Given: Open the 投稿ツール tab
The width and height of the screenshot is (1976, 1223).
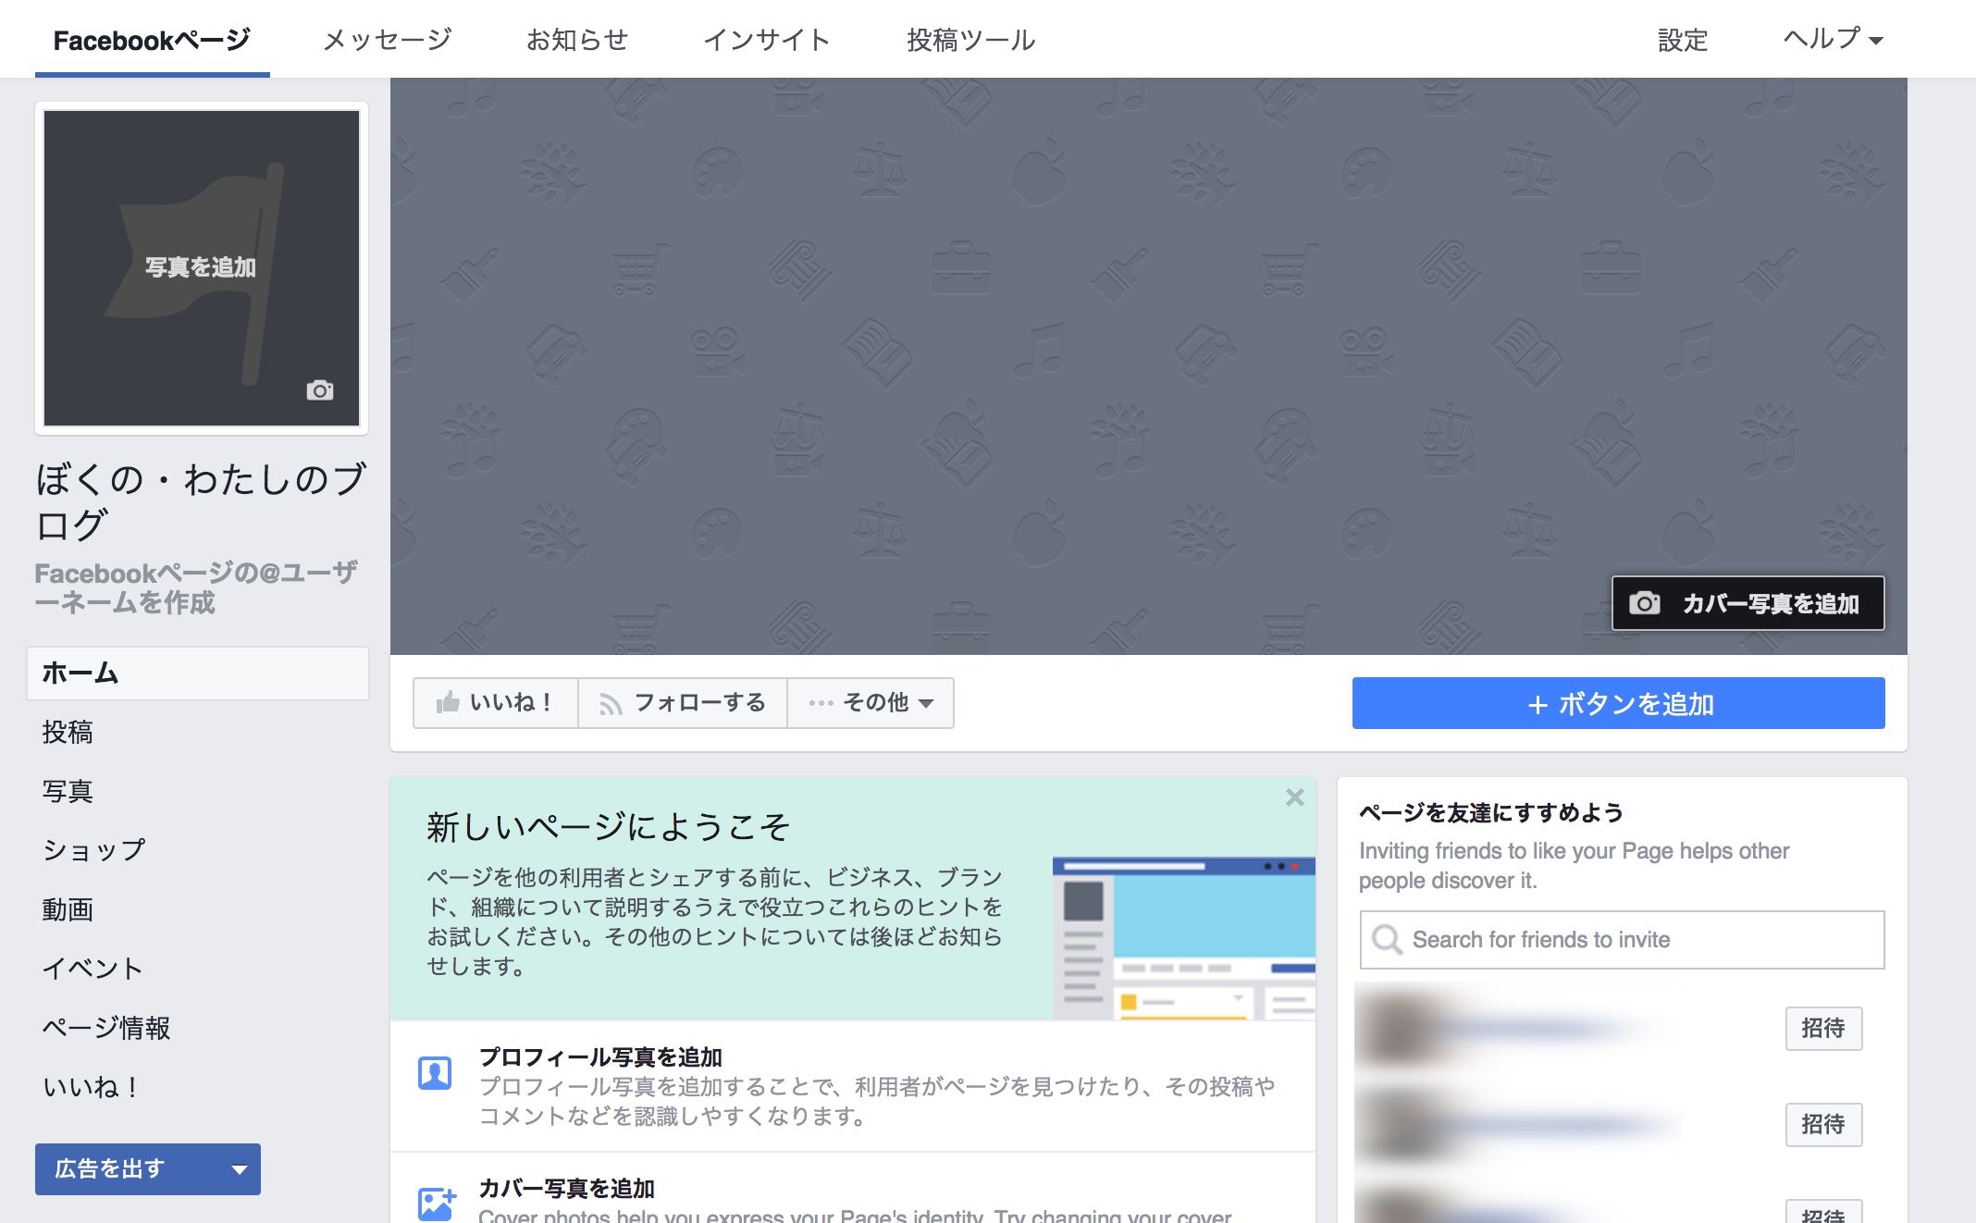Looking at the screenshot, I should click(x=970, y=40).
